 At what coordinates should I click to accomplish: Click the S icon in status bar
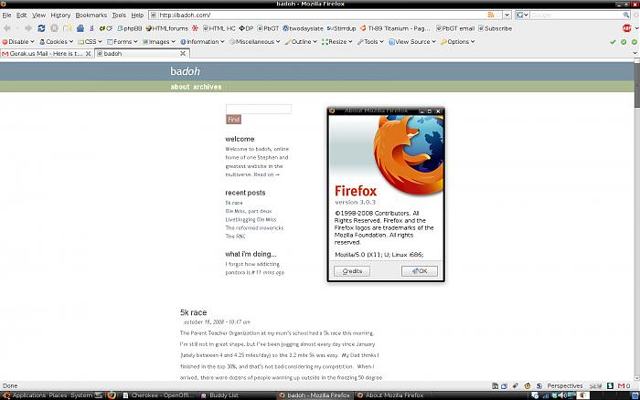coord(539,385)
